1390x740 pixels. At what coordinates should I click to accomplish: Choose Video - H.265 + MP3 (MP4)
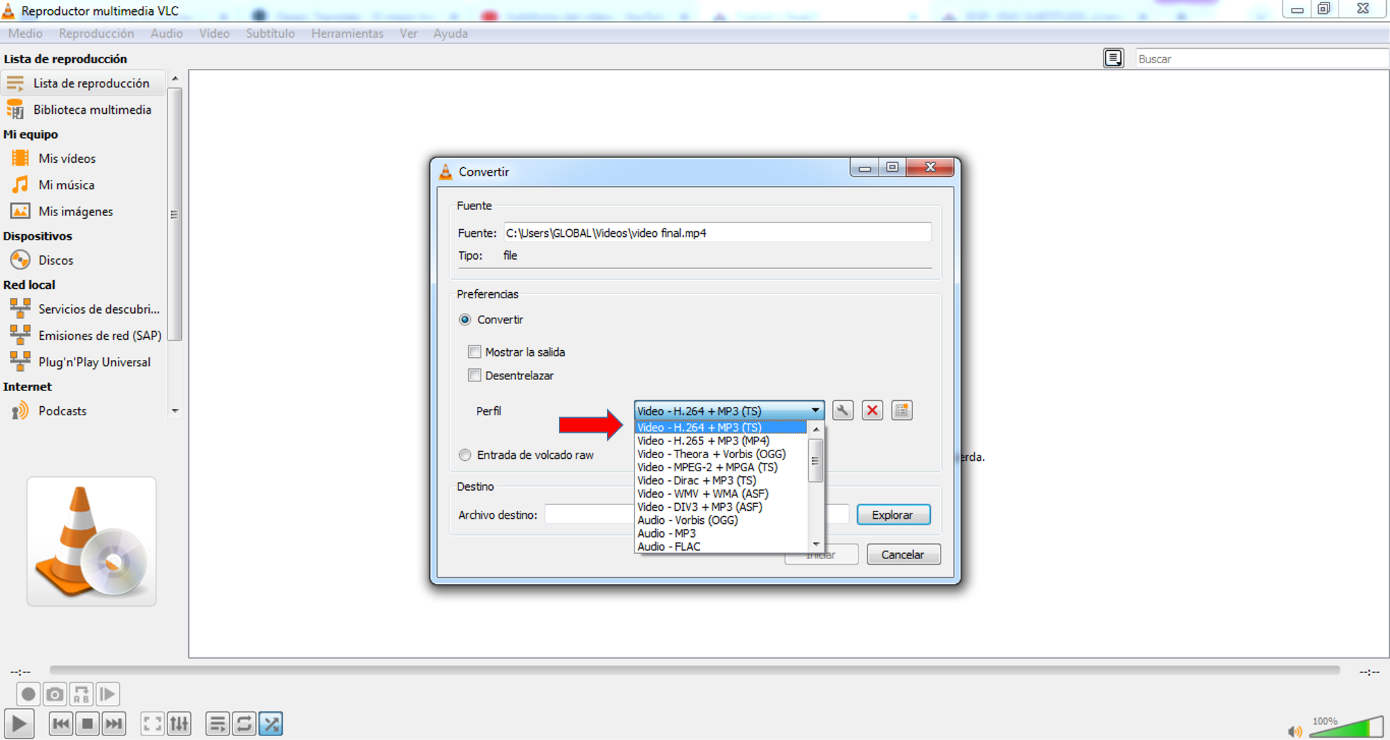720,441
